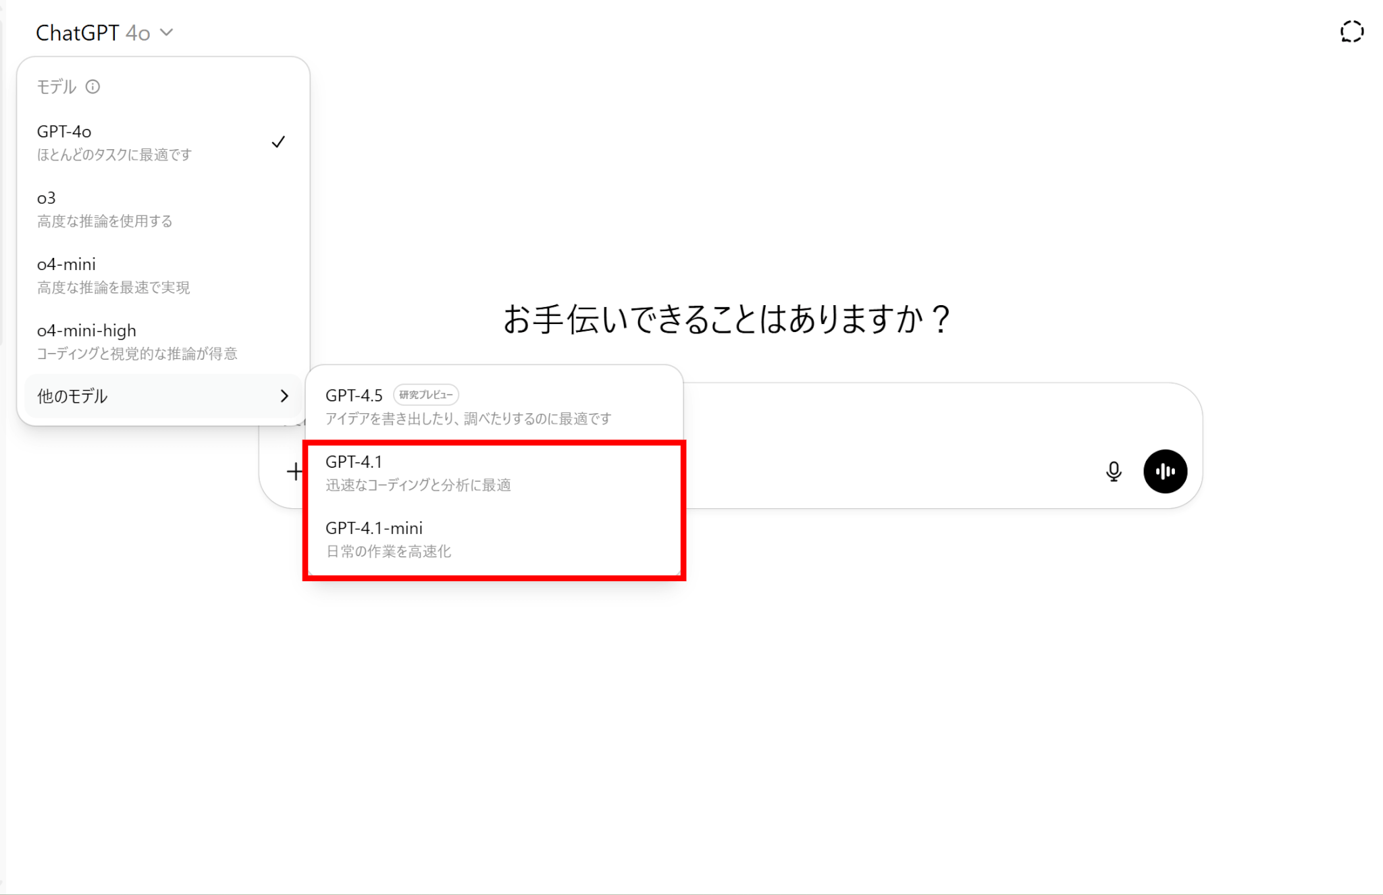This screenshot has height=895, width=1383.
Task: Select the o4-mini model
Action: point(135,275)
